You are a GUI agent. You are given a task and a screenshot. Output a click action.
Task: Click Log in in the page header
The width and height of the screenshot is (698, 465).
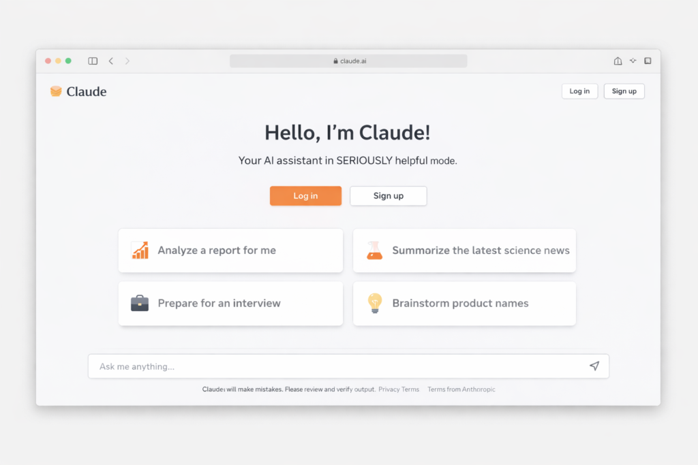click(579, 91)
